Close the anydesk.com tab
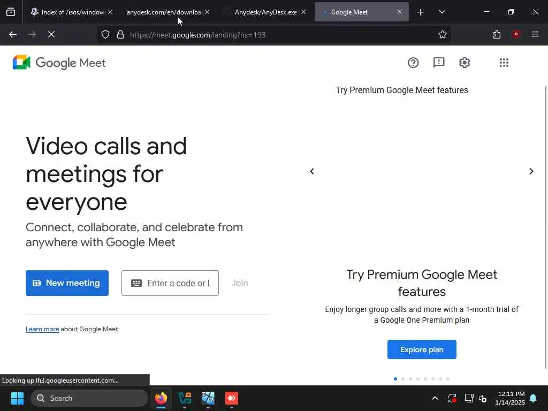Image resolution: width=548 pixels, height=411 pixels. pos(207,12)
